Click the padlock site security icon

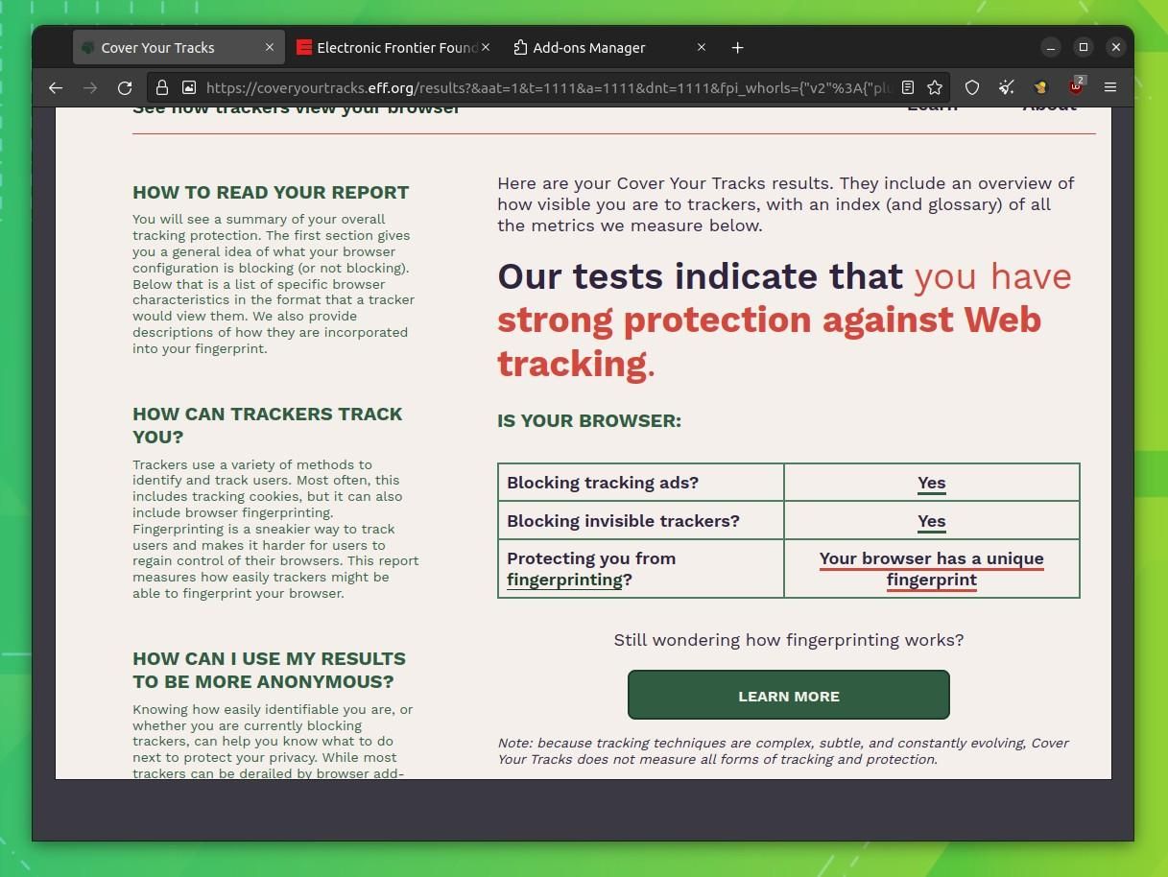162,87
